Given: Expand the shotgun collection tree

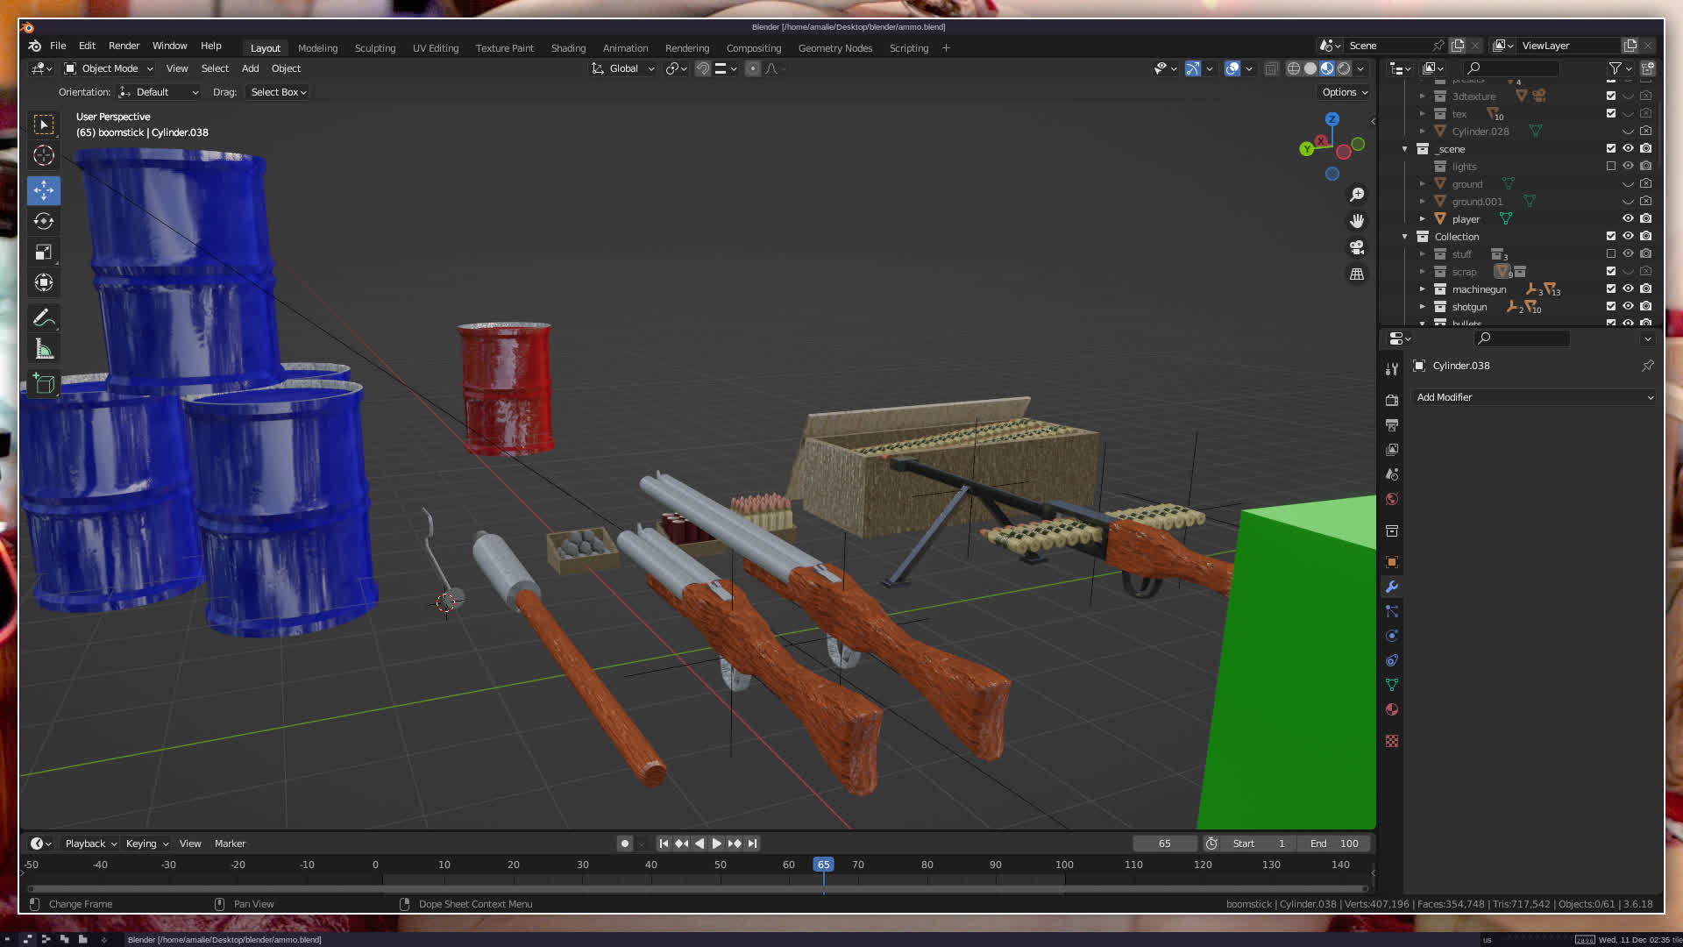Looking at the screenshot, I should click(1422, 306).
